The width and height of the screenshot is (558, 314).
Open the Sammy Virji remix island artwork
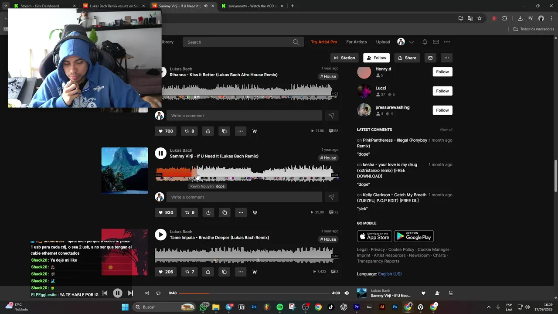point(125,171)
